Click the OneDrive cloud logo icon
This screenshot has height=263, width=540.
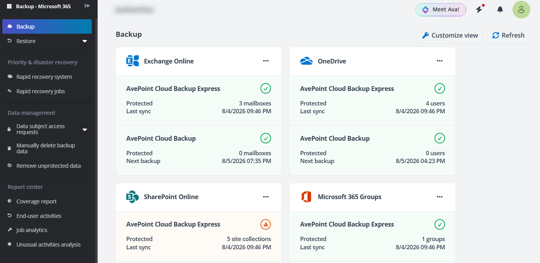tap(306, 61)
